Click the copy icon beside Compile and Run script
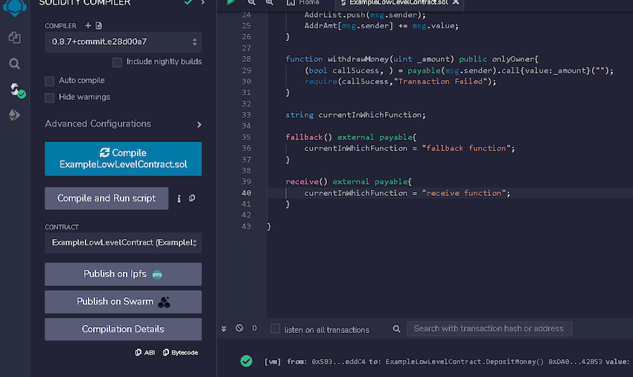Screen dimensions: 633x377 [x=192, y=198]
